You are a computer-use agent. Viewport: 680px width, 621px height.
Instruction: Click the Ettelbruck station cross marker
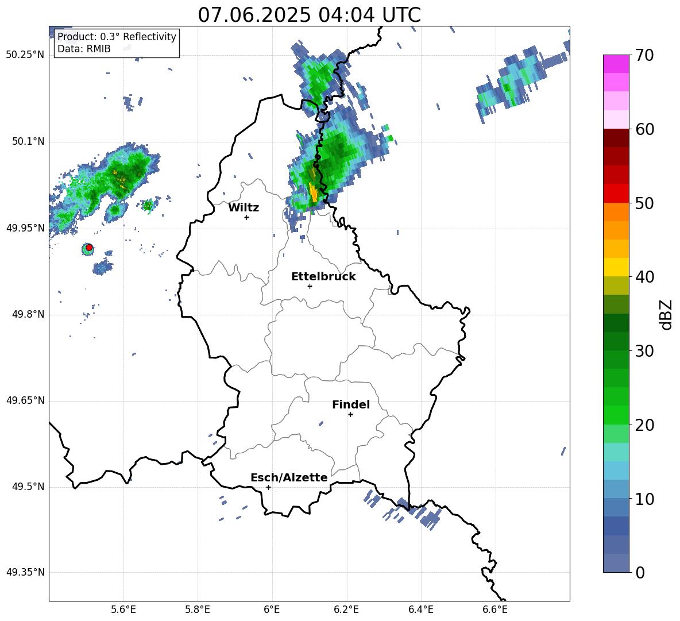point(310,286)
